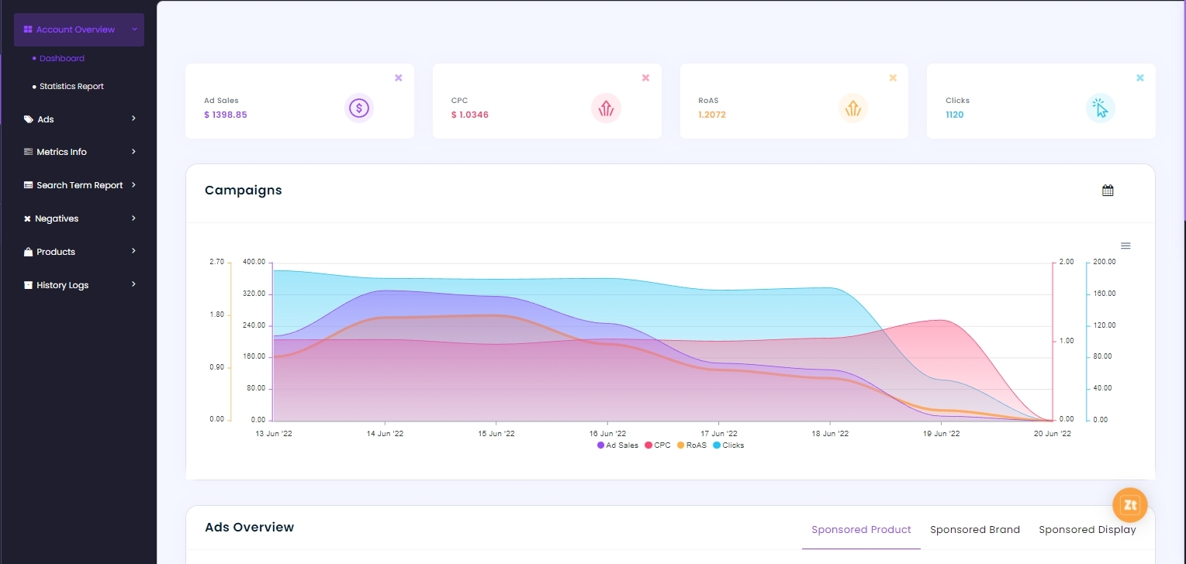This screenshot has width=1186, height=564.
Task: Click the floating orange Zt button
Action: tap(1129, 504)
